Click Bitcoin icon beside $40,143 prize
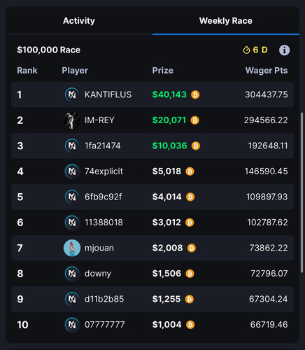This screenshot has width=305, height=350. click(195, 94)
